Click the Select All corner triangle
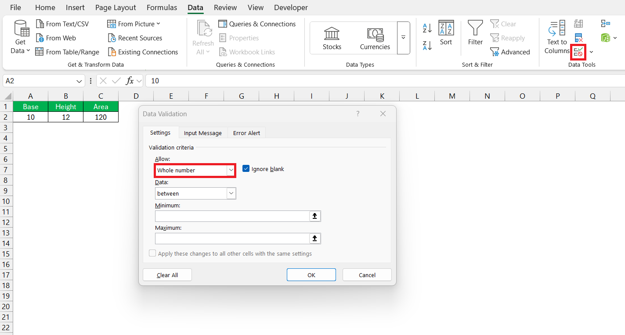This screenshot has height=335, width=625. pos(7,96)
